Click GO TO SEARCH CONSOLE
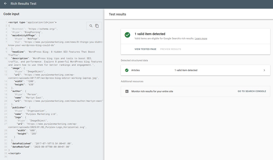Viewport: 273px width, 160px height. click(x=252, y=91)
